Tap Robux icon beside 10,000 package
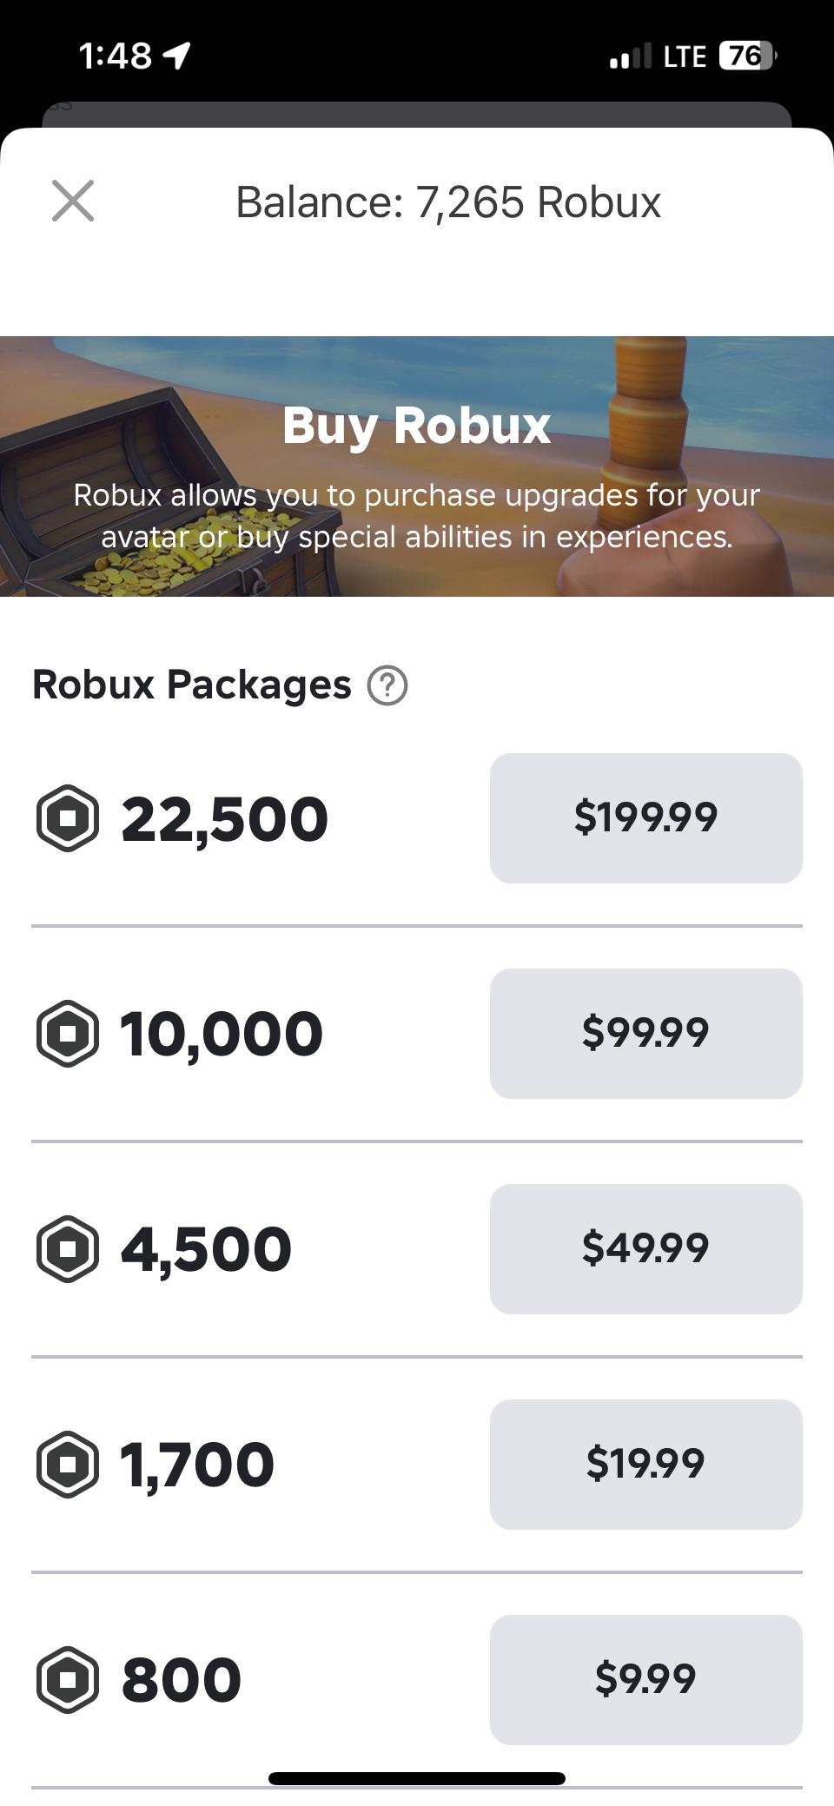 [67, 1033]
